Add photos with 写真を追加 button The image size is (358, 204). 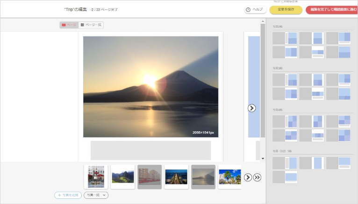coord(68,195)
